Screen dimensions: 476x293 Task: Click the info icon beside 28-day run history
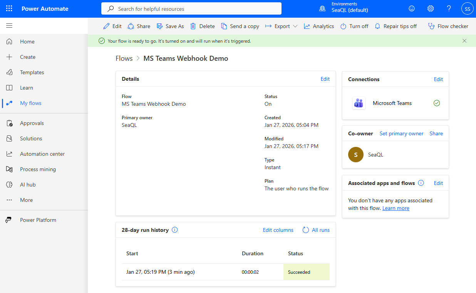tap(174, 230)
